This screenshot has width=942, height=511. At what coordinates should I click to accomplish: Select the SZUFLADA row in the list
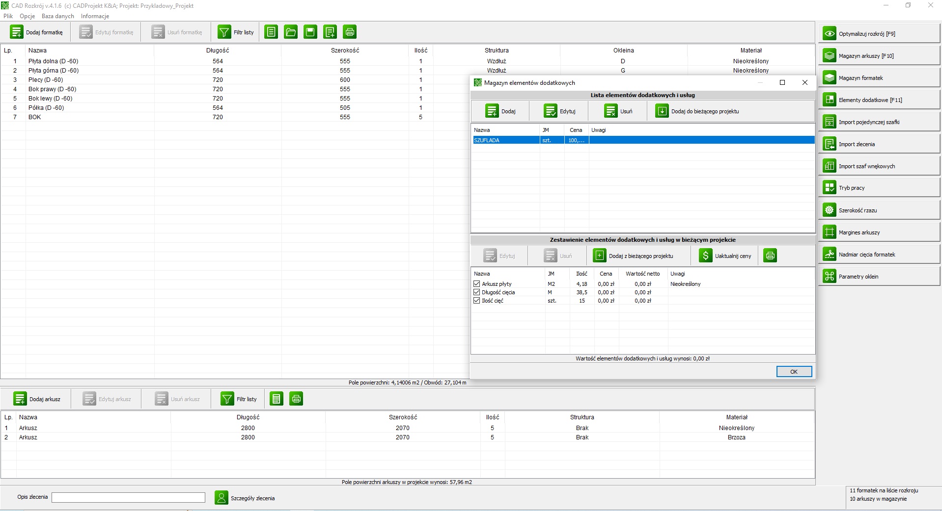(x=505, y=140)
